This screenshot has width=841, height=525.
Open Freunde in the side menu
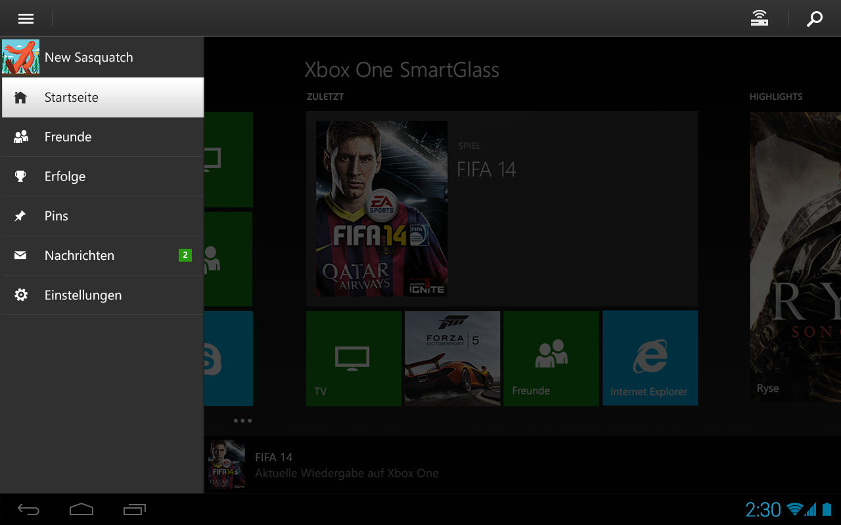coord(102,136)
